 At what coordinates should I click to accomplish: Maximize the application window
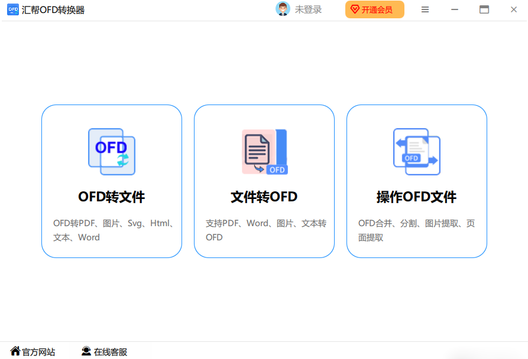pos(484,9)
